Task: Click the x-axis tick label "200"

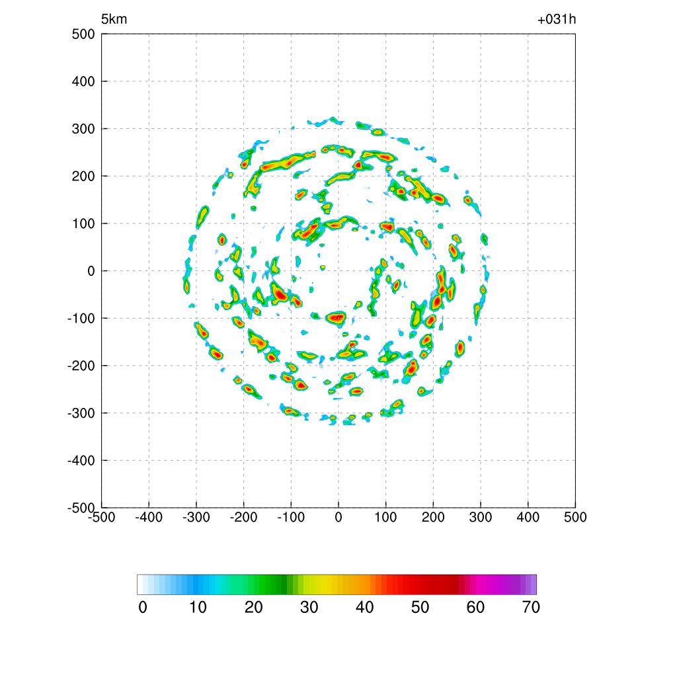Action: point(433,517)
